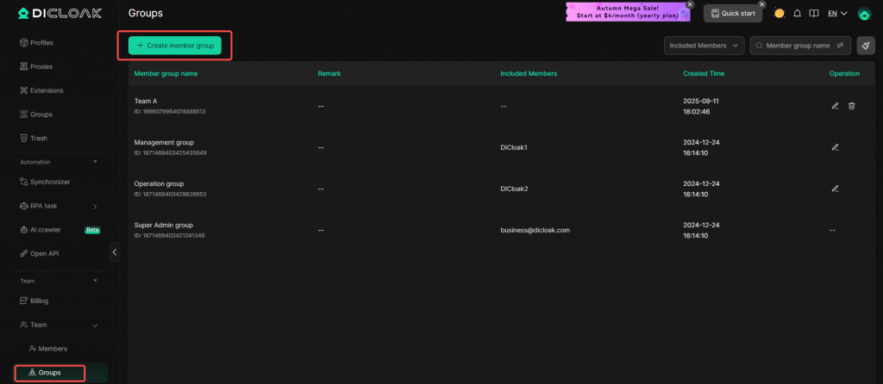Open the Included Members dropdown
Image resolution: width=883 pixels, height=384 pixels.
(704, 46)
